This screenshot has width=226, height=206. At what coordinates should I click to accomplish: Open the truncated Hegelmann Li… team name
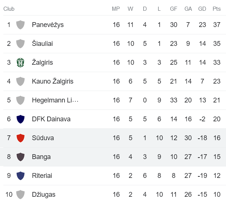click(x=55, y=100)
